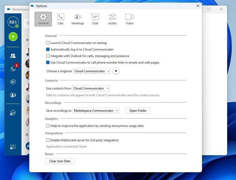Click the Application connected: None text
The height and width of the screenshot is (180, 236).
coord(66,147)
